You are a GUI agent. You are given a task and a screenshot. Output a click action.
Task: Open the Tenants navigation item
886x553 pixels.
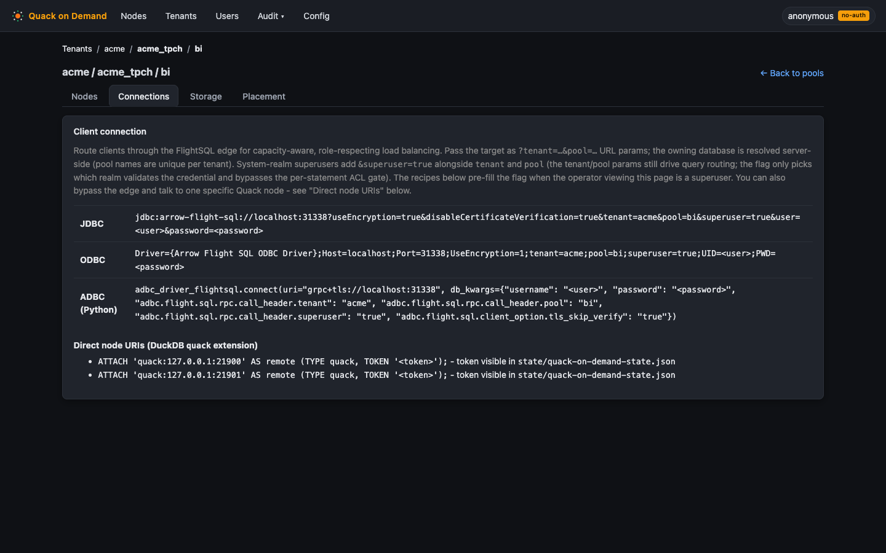click(x=181, y=16)
